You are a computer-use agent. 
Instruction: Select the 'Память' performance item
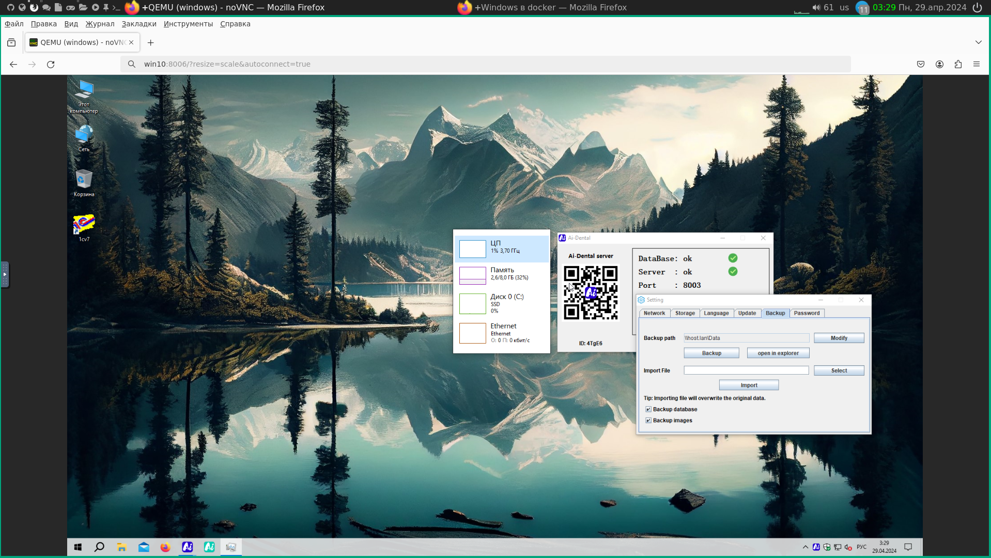(502, 275)
